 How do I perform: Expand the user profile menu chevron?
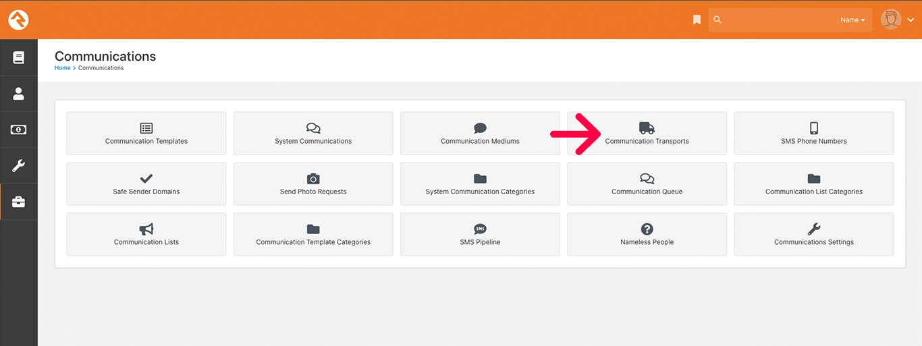click(911, 20)
